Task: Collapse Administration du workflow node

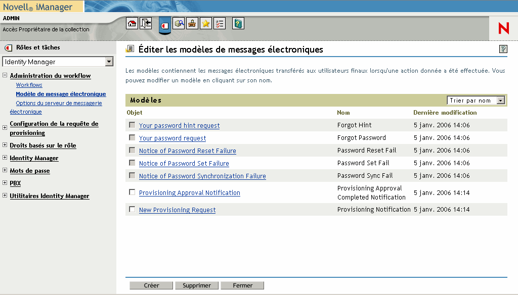Action: coord(5,75)
